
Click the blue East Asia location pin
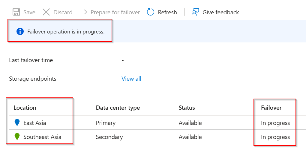click(17, 123)
